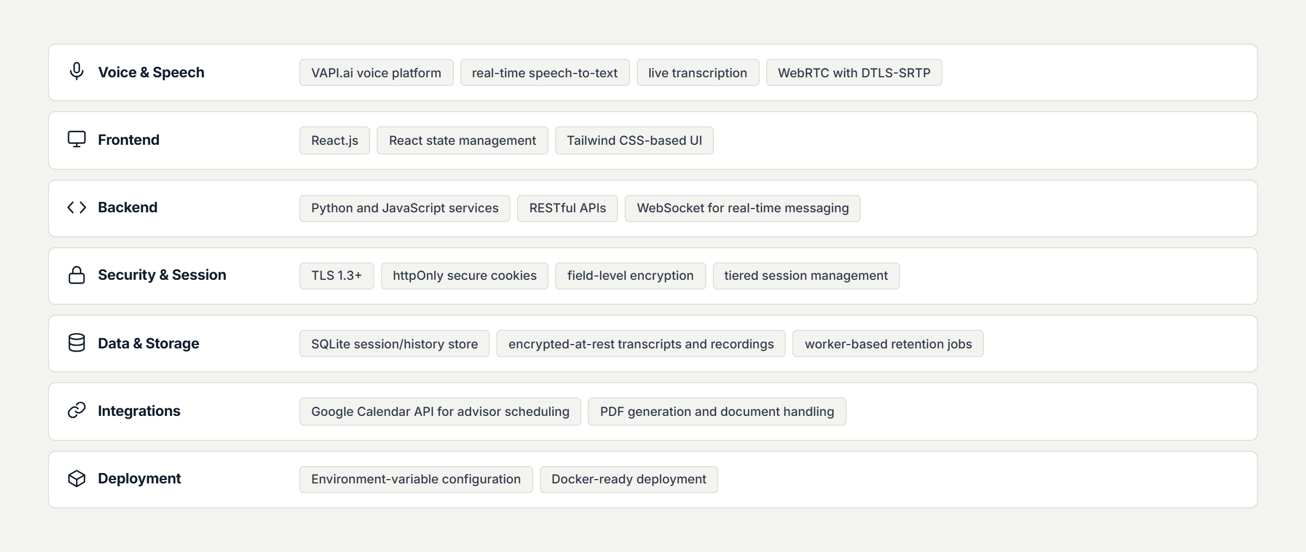
Task: Click the padlock icon for Security & Session
Action: coord(77,275)
